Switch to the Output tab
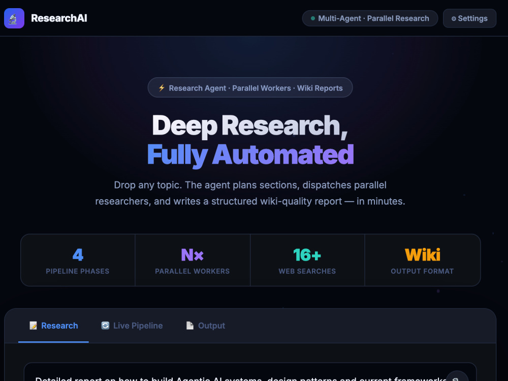 pyautogui.click(x=205, y=326)
